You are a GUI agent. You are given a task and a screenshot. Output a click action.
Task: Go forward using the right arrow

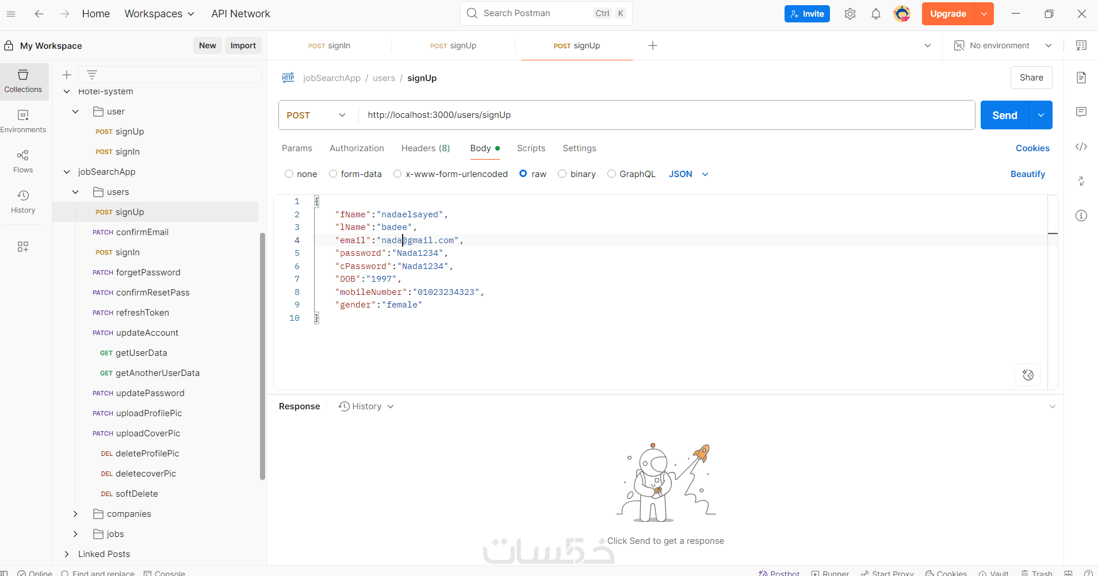65,14
